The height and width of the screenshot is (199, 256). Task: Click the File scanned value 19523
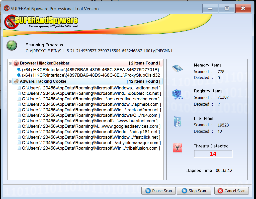(x=223, y=125)
